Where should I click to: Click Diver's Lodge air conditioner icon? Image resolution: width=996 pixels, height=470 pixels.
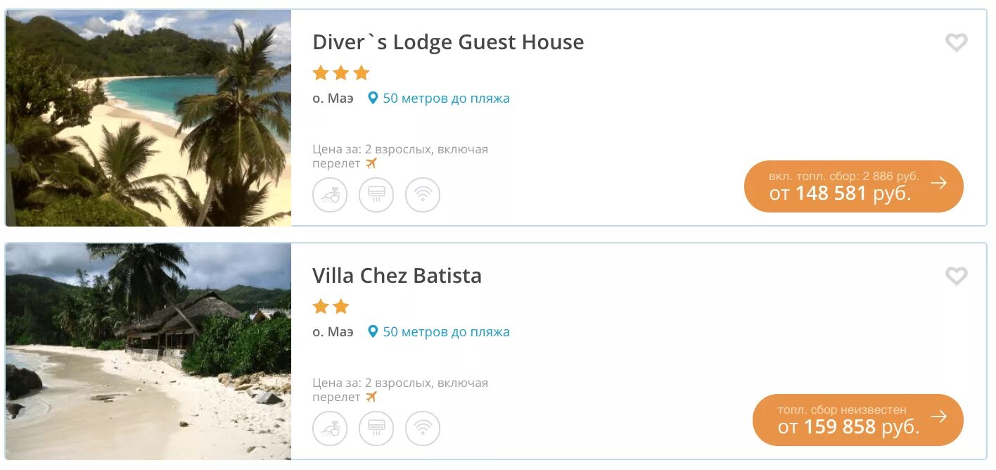coord(376,195)
